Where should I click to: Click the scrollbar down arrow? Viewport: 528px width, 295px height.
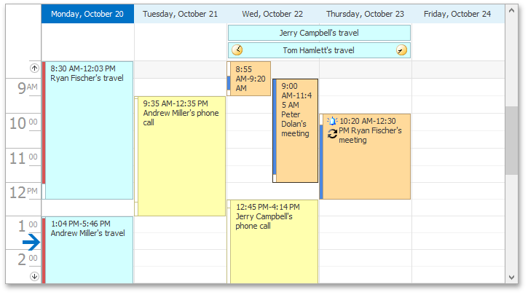tap(511, 278)
